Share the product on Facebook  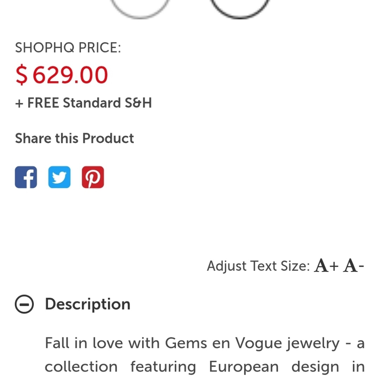(x=26, y=177)
